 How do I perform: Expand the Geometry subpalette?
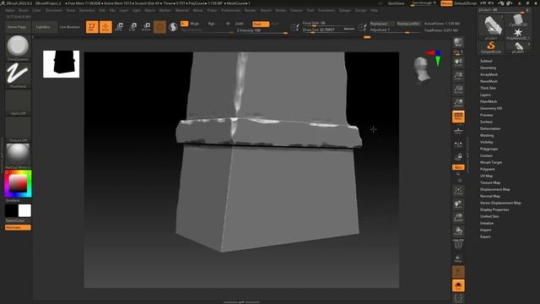(x=488, y=68)
